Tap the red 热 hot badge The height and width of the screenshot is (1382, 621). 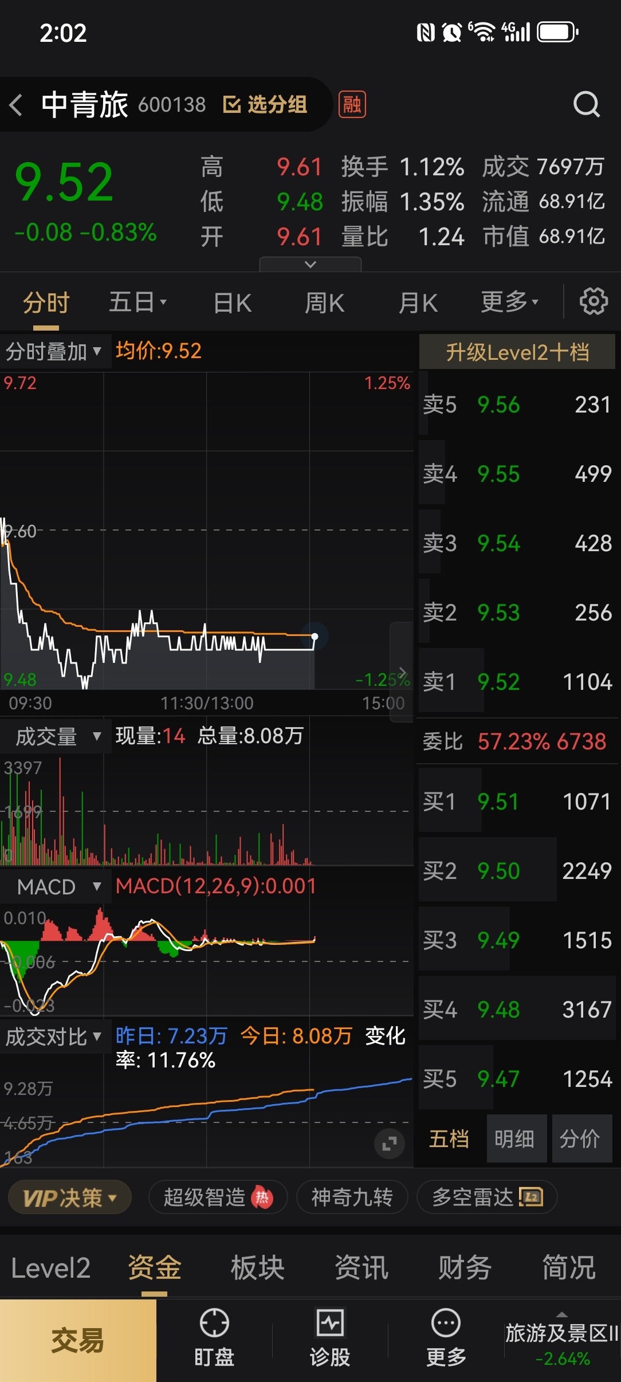tap(262, 1197)
